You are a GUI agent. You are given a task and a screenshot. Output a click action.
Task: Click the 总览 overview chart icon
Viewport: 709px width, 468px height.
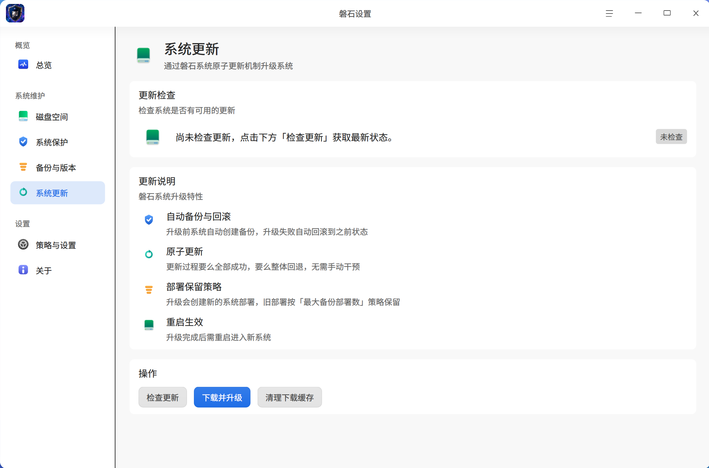tap(23, 64)
